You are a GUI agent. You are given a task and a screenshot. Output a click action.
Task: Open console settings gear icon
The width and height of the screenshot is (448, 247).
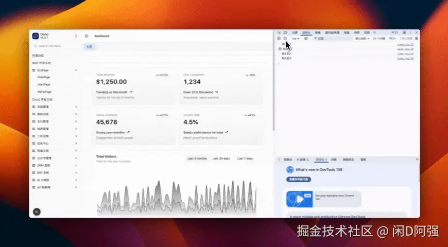click(417, 38)
